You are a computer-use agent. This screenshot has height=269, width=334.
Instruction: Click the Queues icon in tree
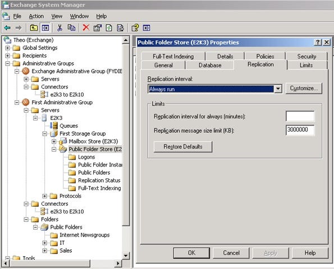click(54, 126)
